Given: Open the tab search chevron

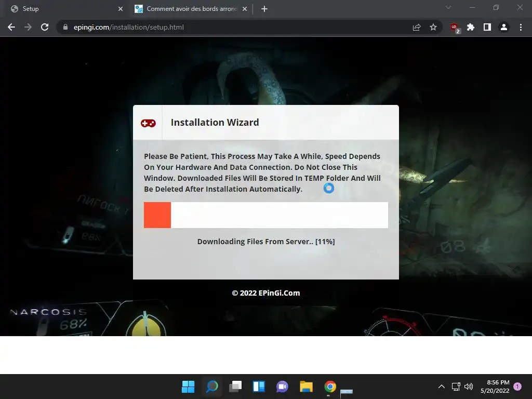Looking at the screenshot, I should (x=448, y=7).
